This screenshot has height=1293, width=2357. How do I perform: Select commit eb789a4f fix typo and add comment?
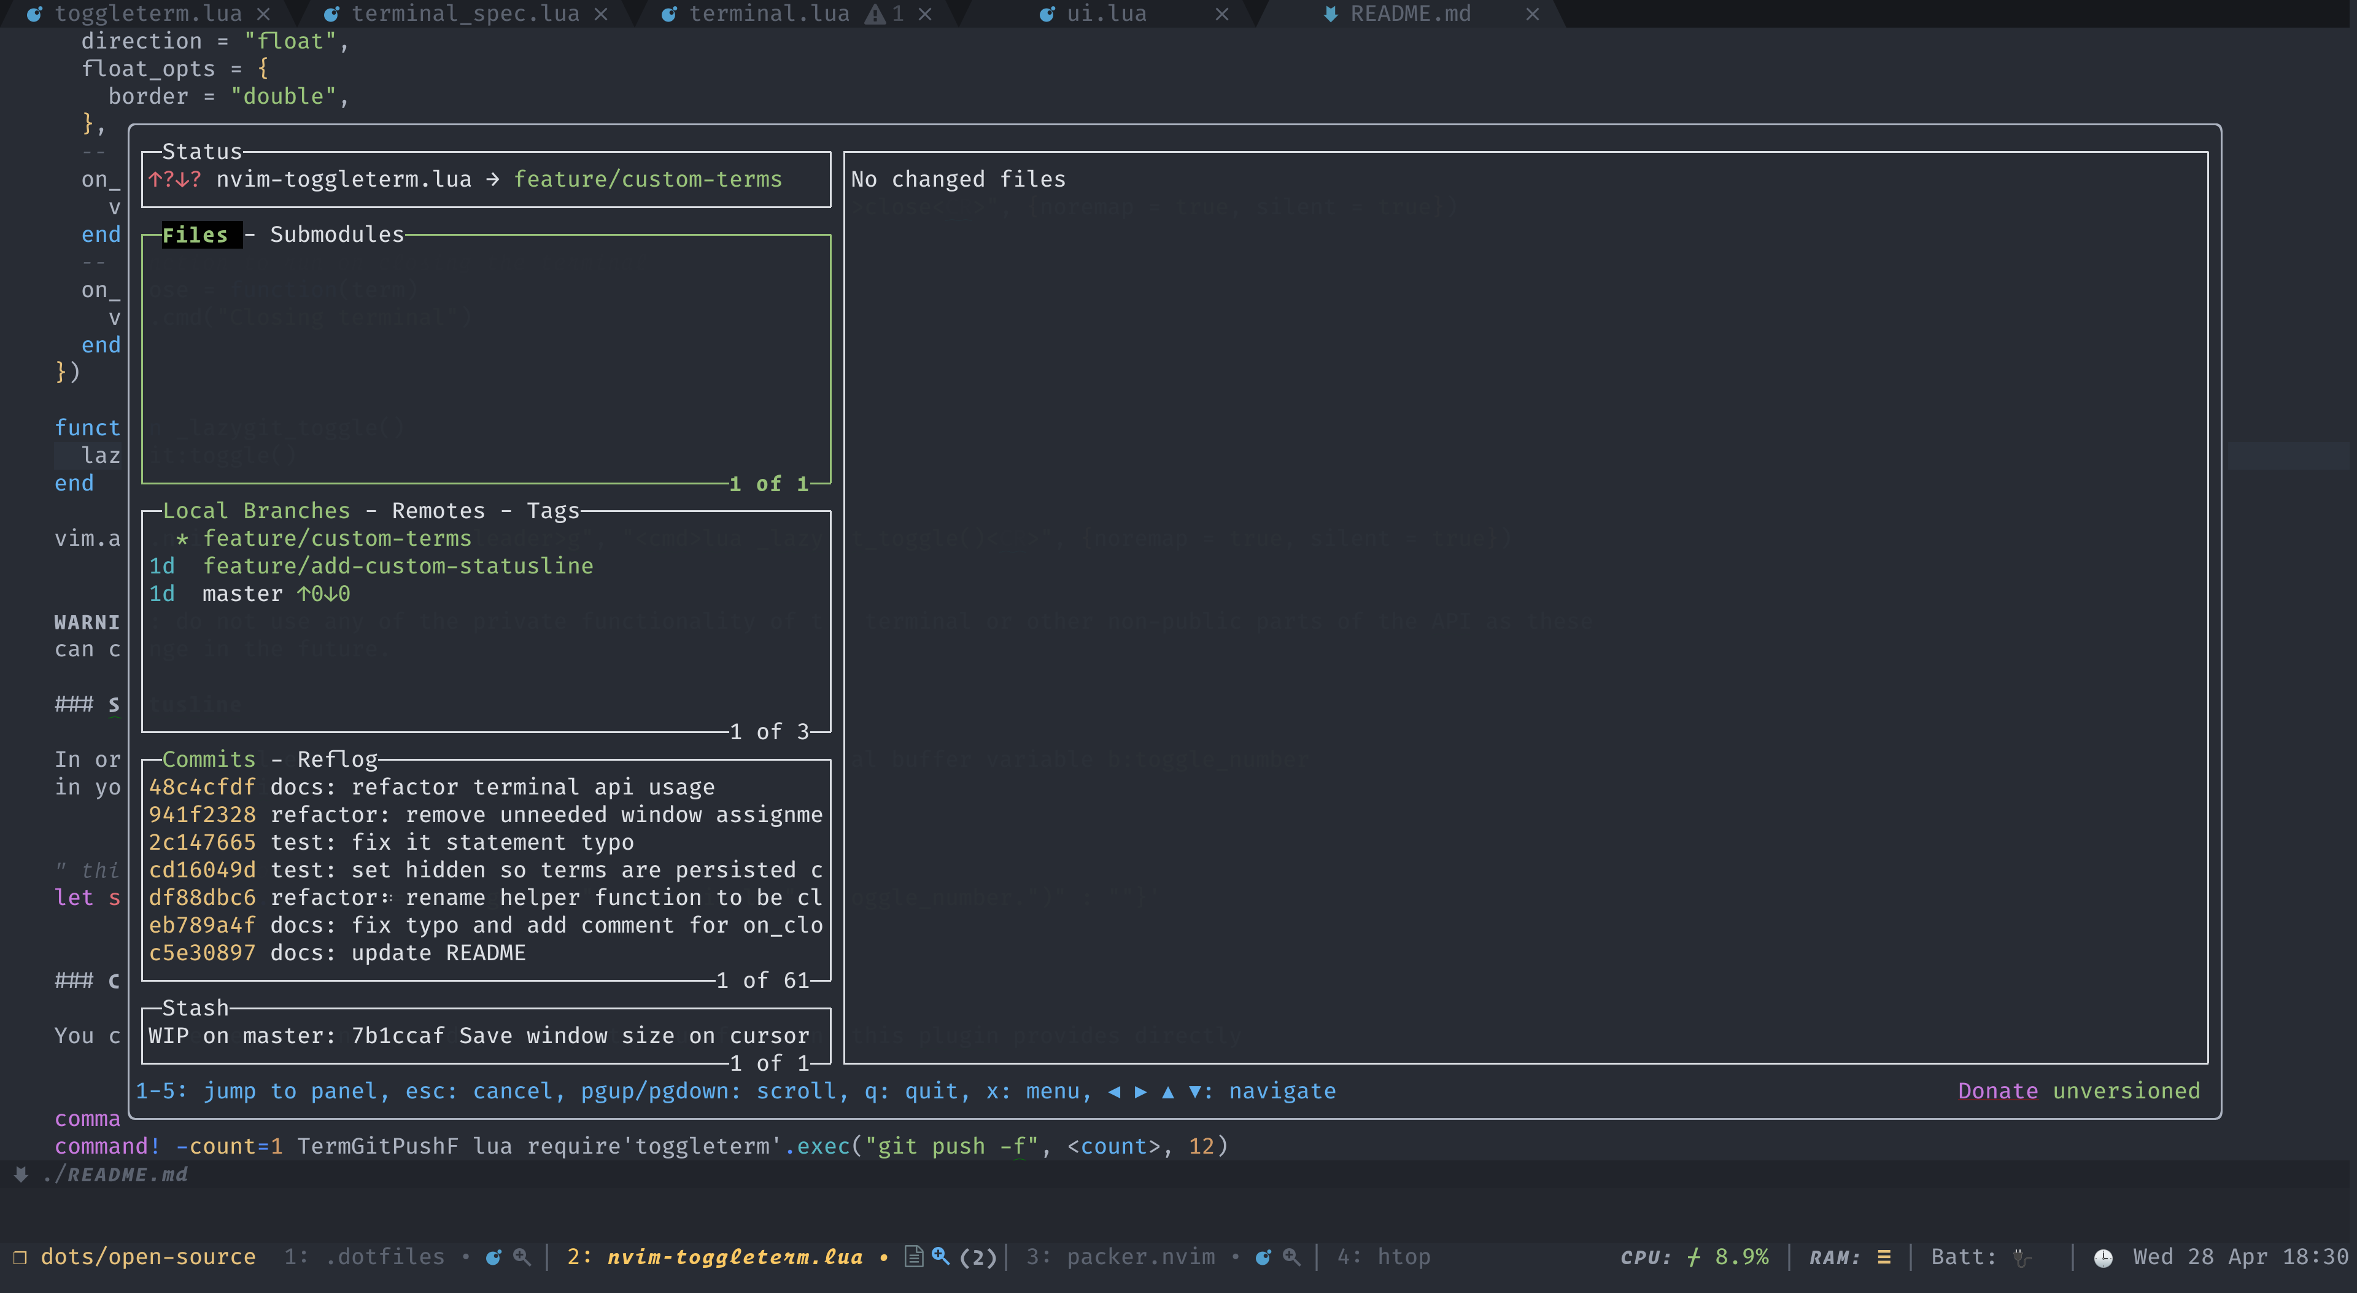point(486,925)
